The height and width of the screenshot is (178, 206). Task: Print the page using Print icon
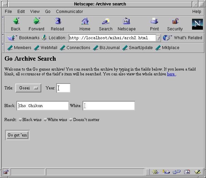(x=154, y=22)
